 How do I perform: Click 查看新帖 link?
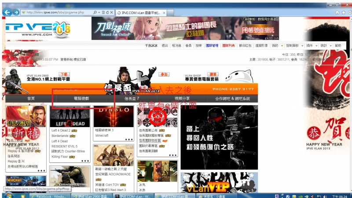pyautogui.click(x=66, y=59)
